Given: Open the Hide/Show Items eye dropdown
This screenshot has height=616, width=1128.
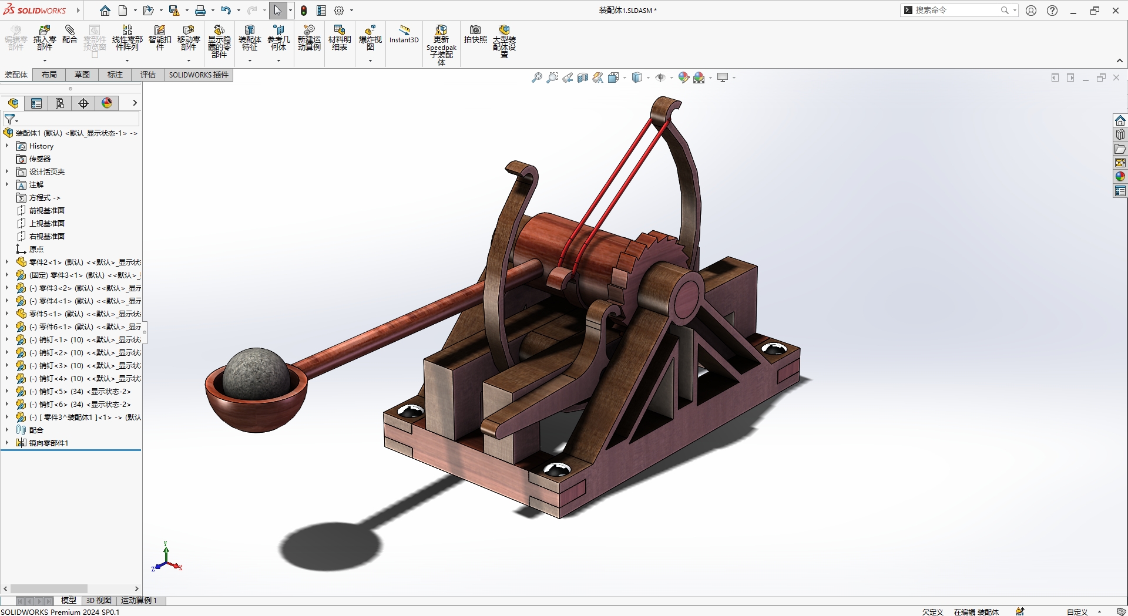Looking at the screenshot, I should [x=672, y=78].
